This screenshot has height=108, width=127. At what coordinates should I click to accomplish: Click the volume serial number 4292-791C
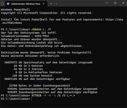pos(42,36)
